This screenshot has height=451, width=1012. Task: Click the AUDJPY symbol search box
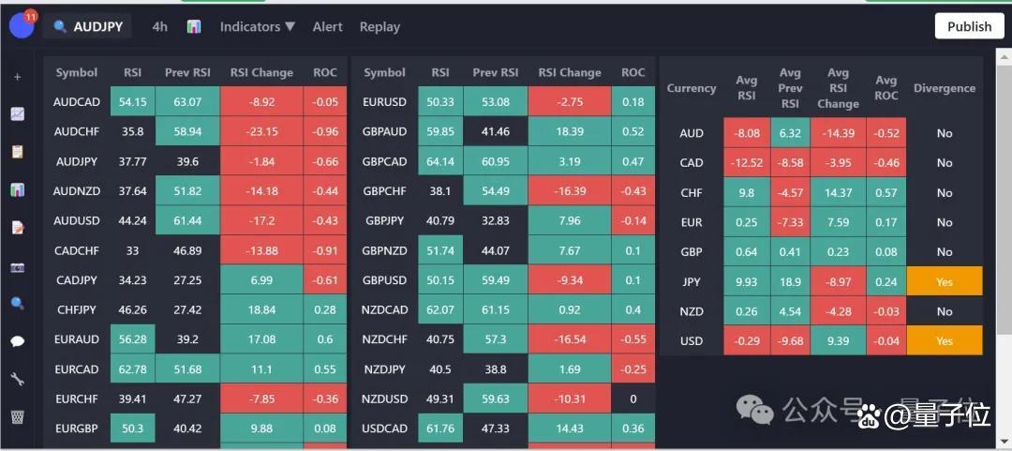coord(88,27)
